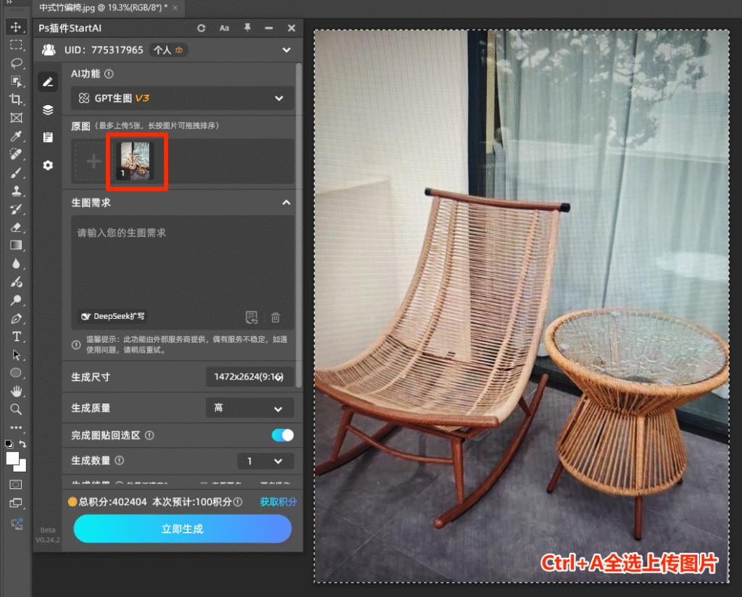This screenshot has width=742, height=597.
Task: Click the 个人 account badge
Action: [168, 50]
